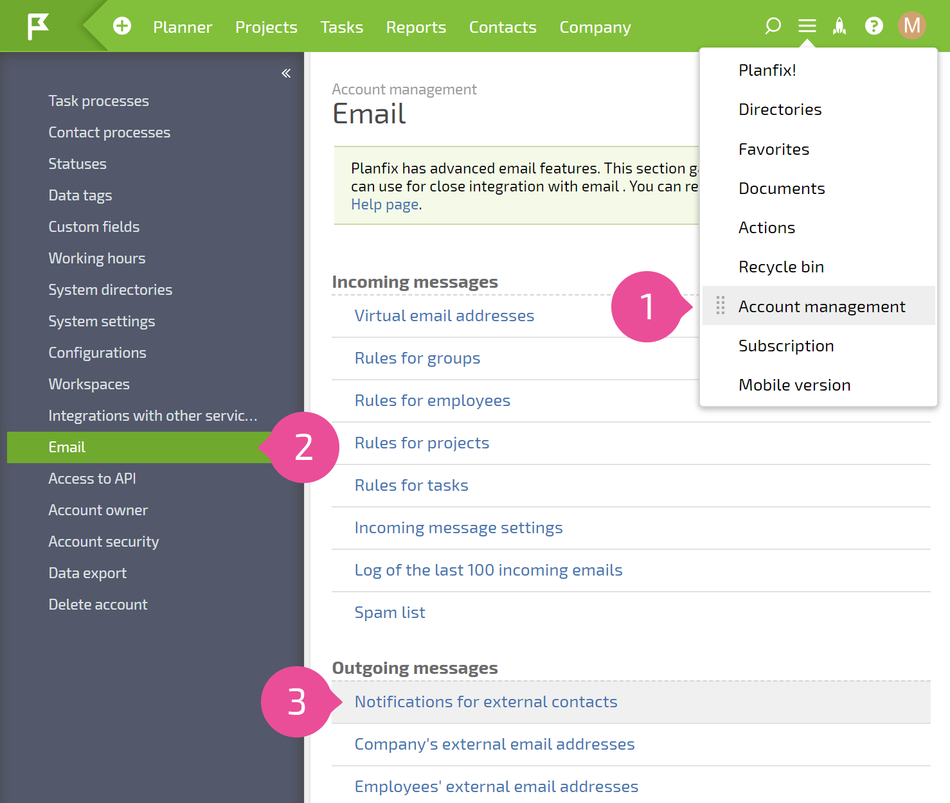Viewport: 950px width, 803px height.
Task: Open the help question mark icon
Action: click(x=874, y=26)
